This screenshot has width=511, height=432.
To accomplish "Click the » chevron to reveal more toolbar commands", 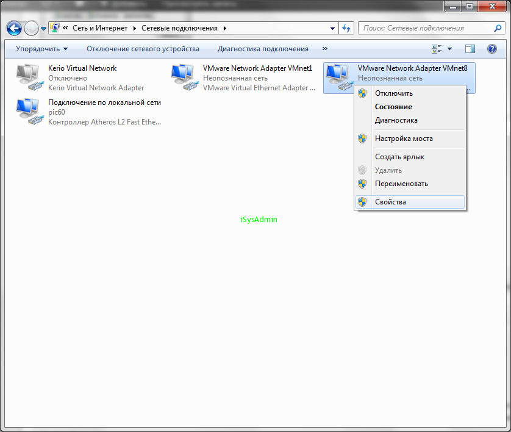I will 324,48.
